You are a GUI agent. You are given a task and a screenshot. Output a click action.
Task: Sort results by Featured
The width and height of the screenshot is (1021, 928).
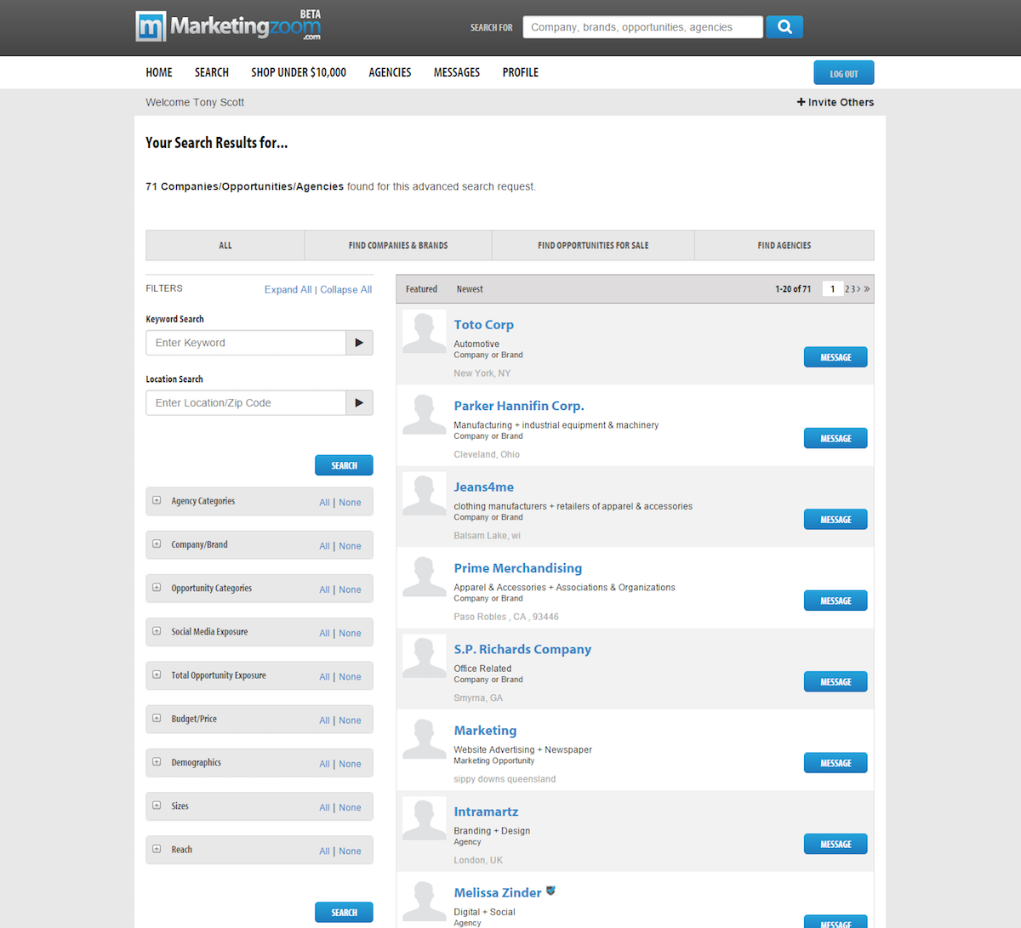pos(421,289)
